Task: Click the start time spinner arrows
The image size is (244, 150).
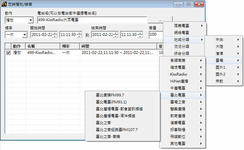Action: pyautogui.click(x=79, y=35)
